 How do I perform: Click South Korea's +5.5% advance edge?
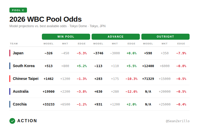131,66
